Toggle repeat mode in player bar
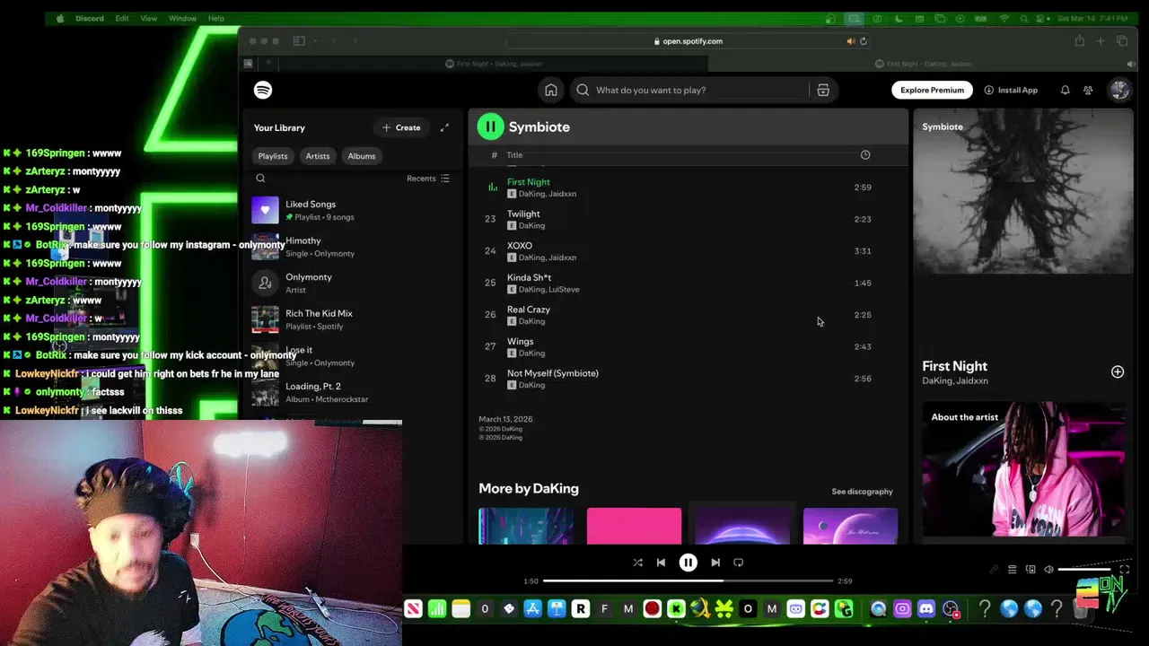The height and width of the screenshot is (646, 1149). point(739,563)
